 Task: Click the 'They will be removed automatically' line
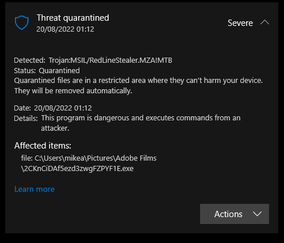tap(73, 91)
